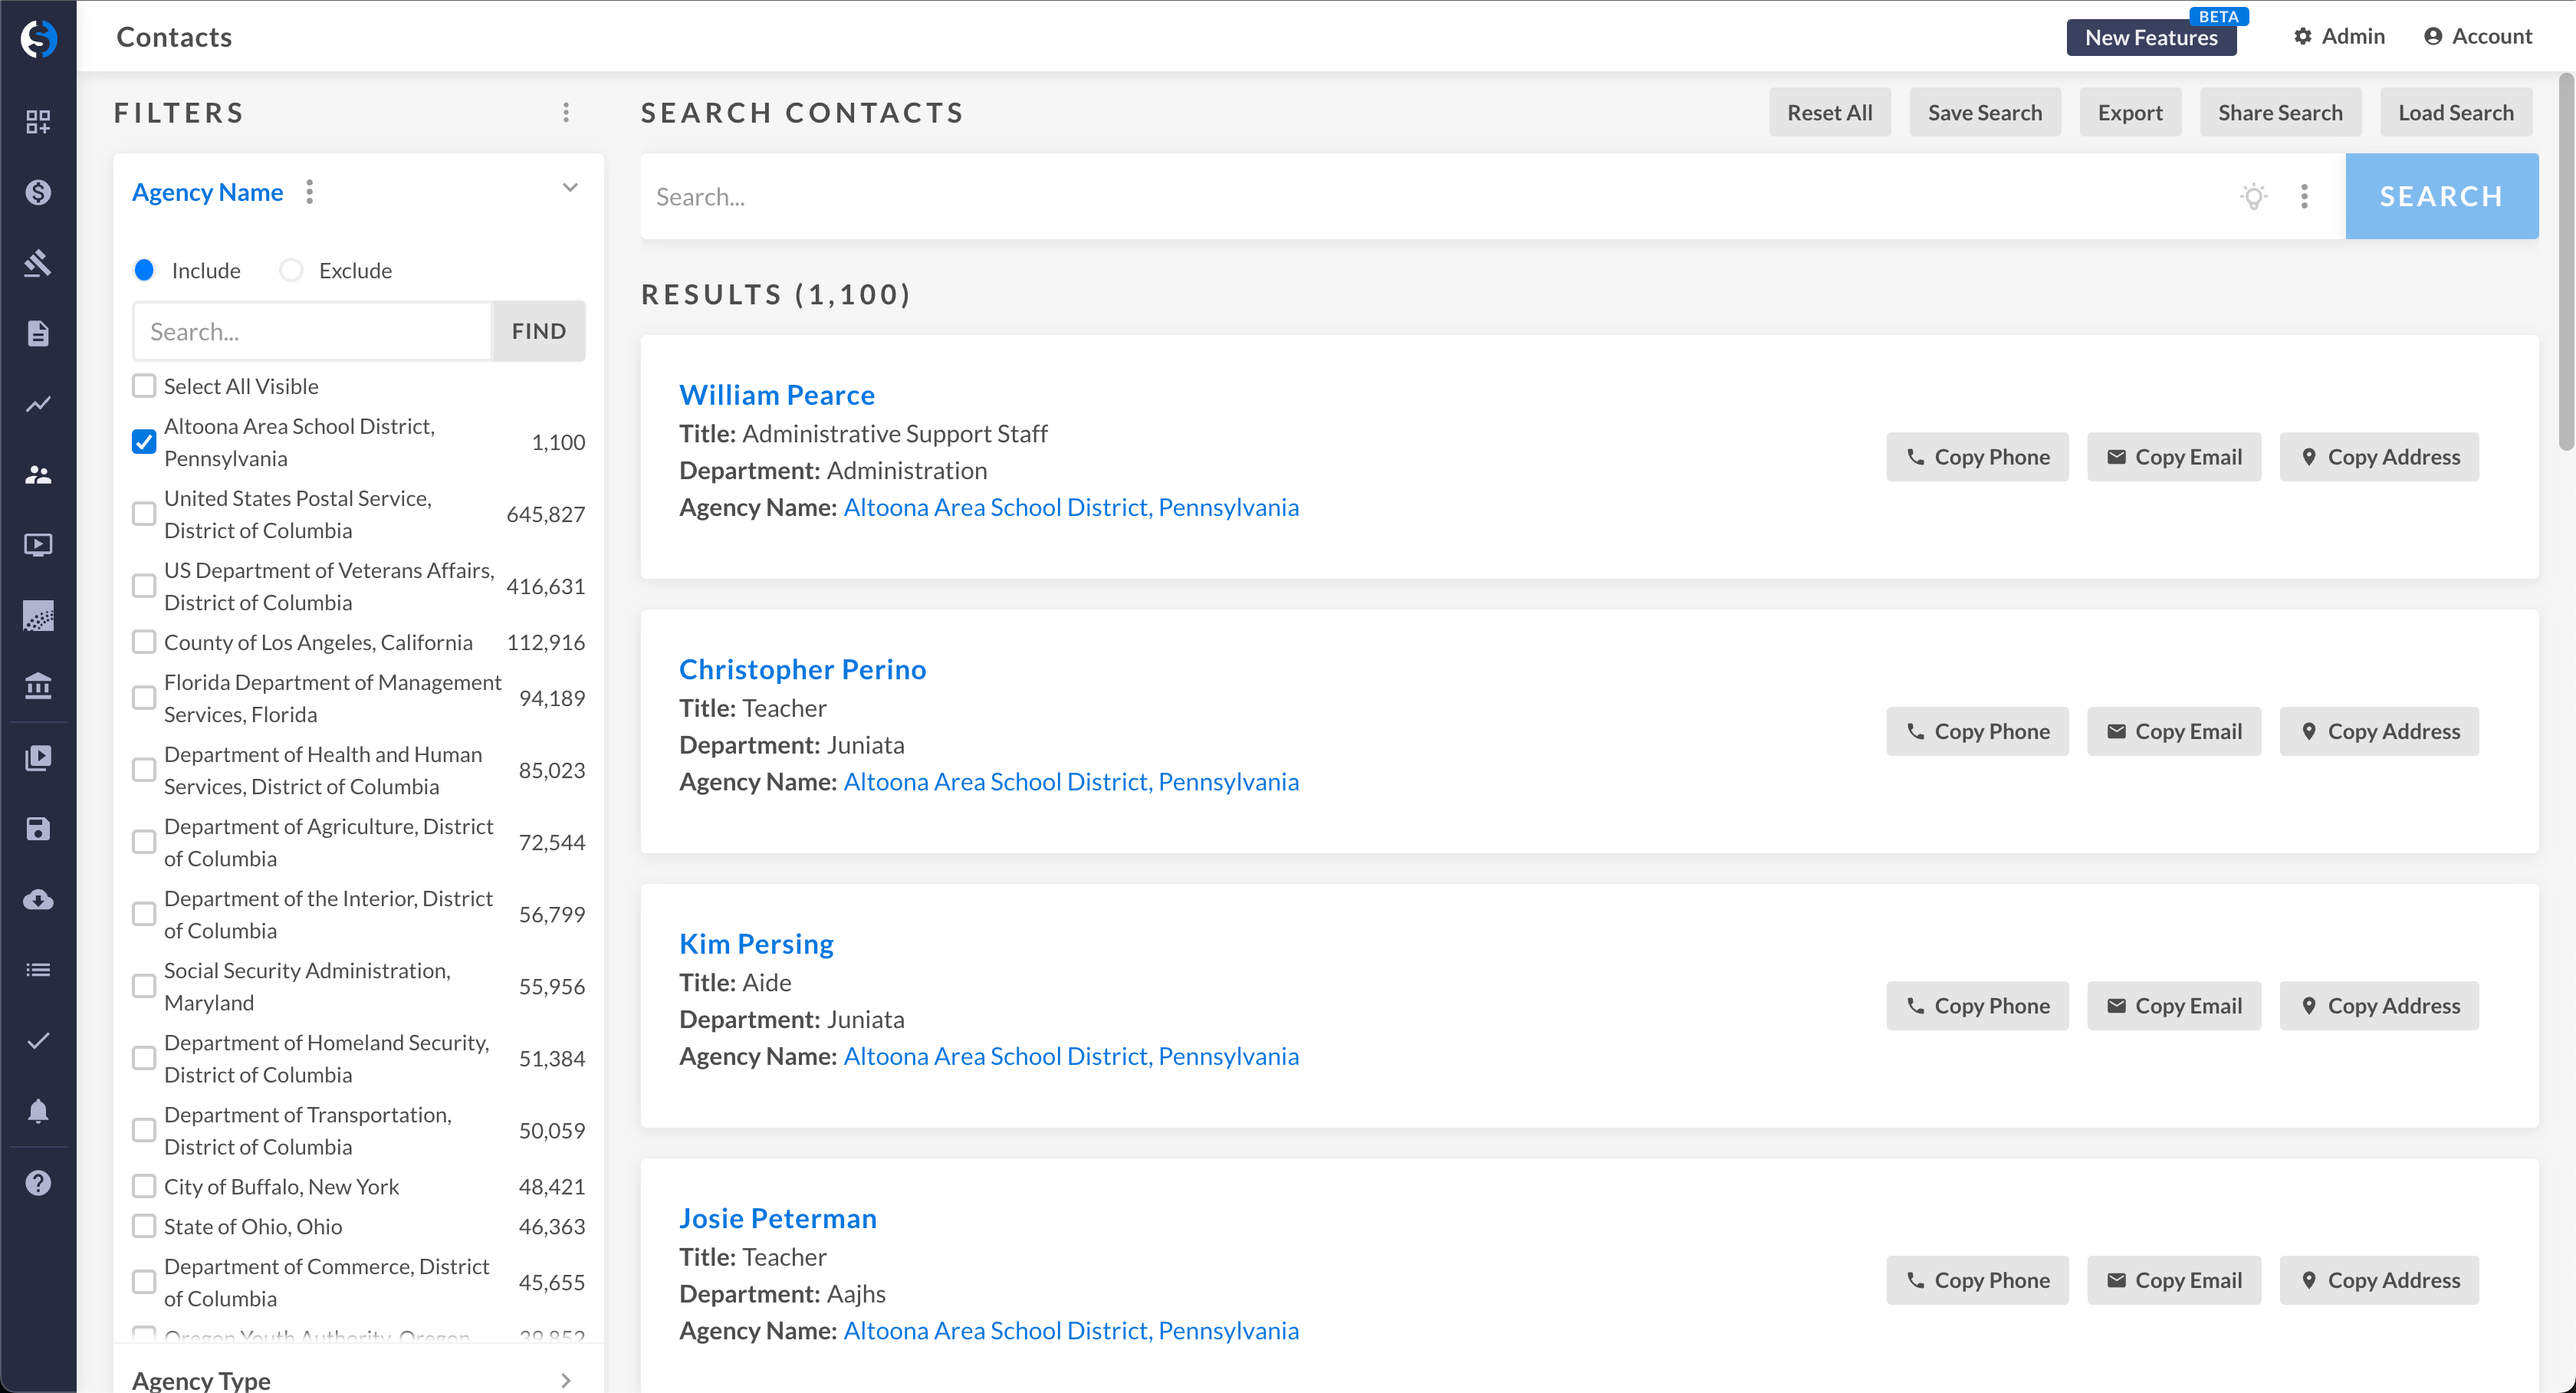2576x1393 pixels.
Task: Click the Export button
Action: pyautogui.click(x=2129, y=112)
